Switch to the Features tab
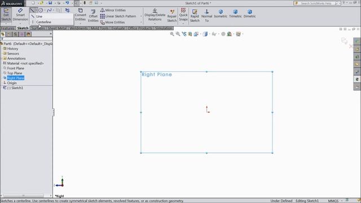The width and height of the screenshot is (361, 203). point(7,28)
